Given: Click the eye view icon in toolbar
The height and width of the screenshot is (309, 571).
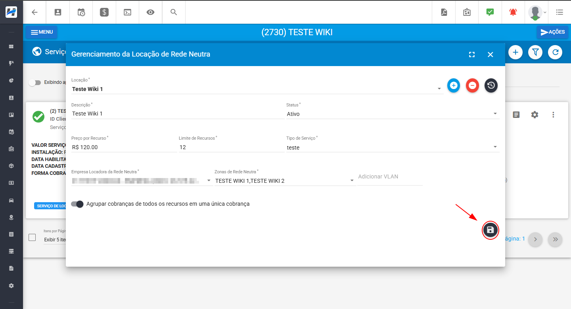Looking at the screenshot, I should click(x=150, y=12).
